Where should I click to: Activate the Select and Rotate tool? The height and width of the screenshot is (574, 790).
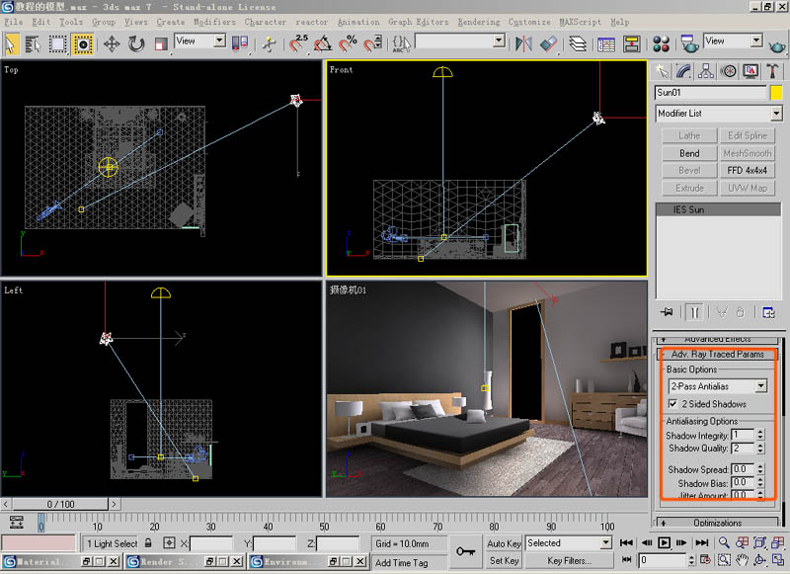pyautogui.click(x=136, y=44)
